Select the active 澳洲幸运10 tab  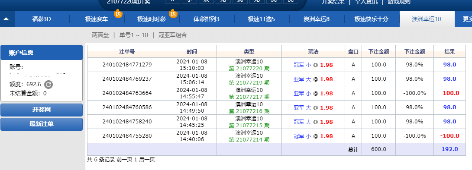click(427, 19)
